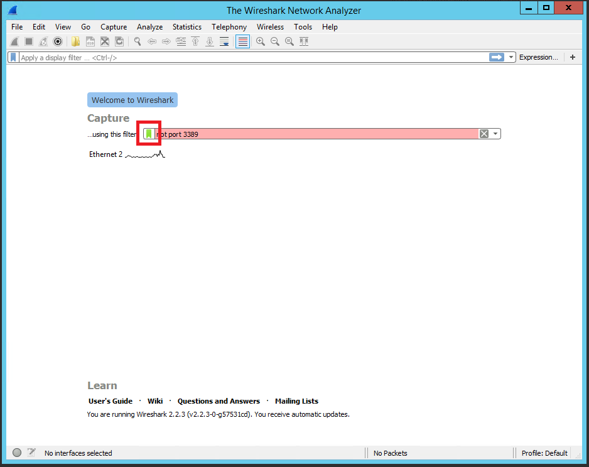Open the Statistics menu
This screenshot has height=467, width=589.
(186, 27)
